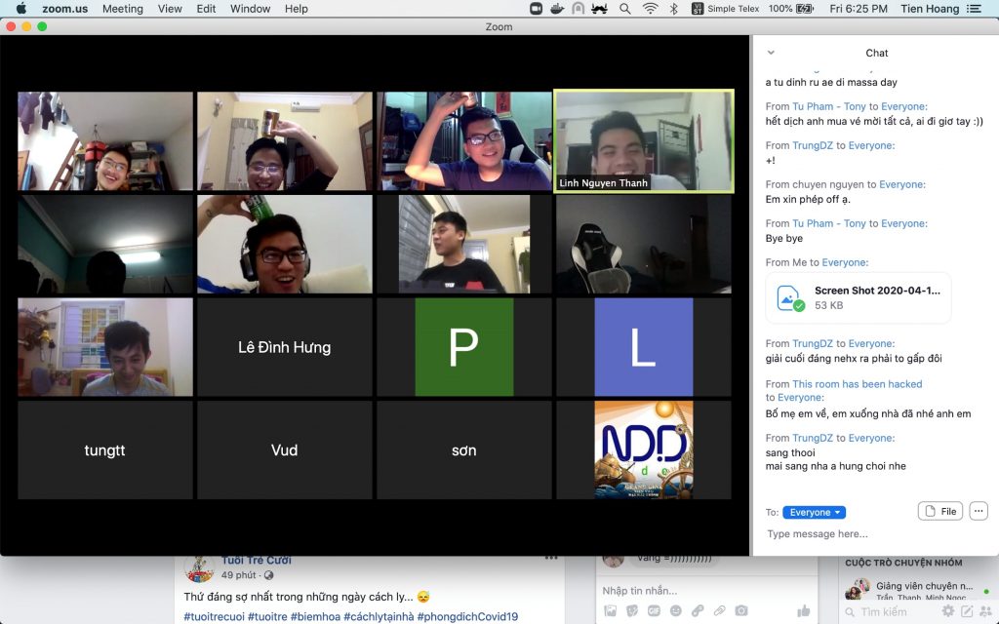Image resolution: width=999 pixels, height=624 pixels.
Task: Open the Messenger settings gear icon
Action: click(947, 611)
